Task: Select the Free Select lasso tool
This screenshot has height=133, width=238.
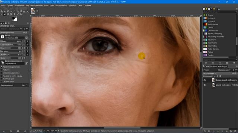Action: [x=8, y=11]
